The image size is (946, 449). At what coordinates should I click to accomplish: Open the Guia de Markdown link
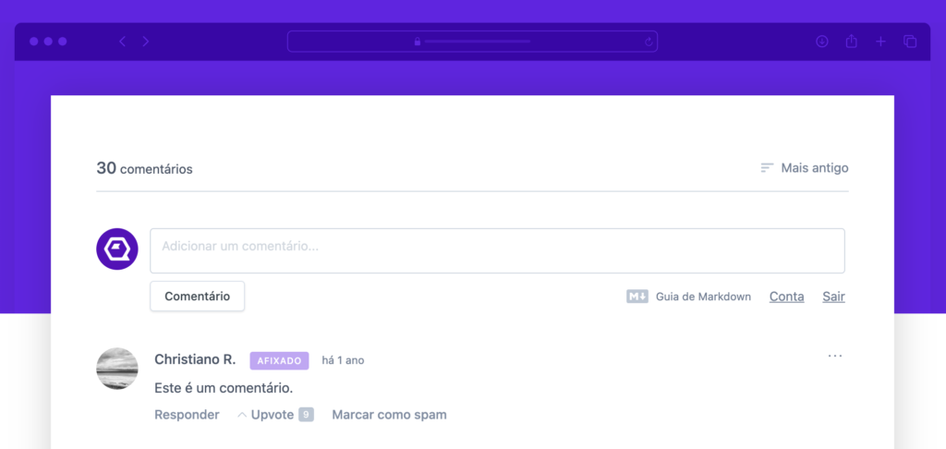(703, 297)
